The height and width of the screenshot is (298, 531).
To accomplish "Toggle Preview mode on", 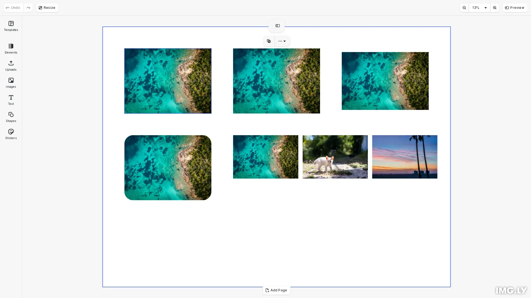I will click(515, 7).
